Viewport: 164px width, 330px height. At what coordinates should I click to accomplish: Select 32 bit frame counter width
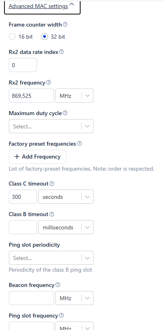point(44,37)
